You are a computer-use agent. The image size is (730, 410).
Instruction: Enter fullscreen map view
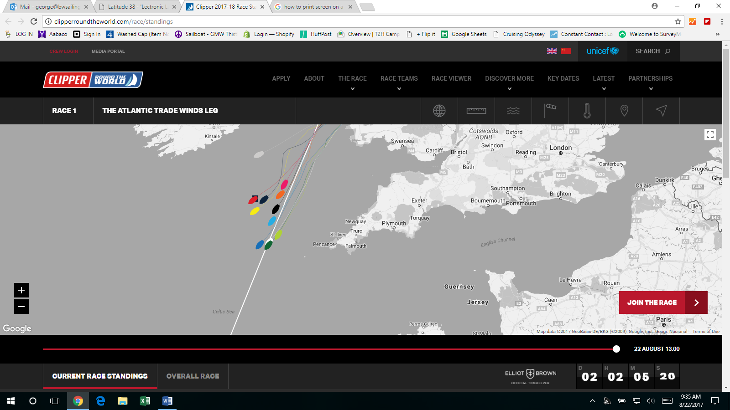pyautogui.click(x=710, y=134)
